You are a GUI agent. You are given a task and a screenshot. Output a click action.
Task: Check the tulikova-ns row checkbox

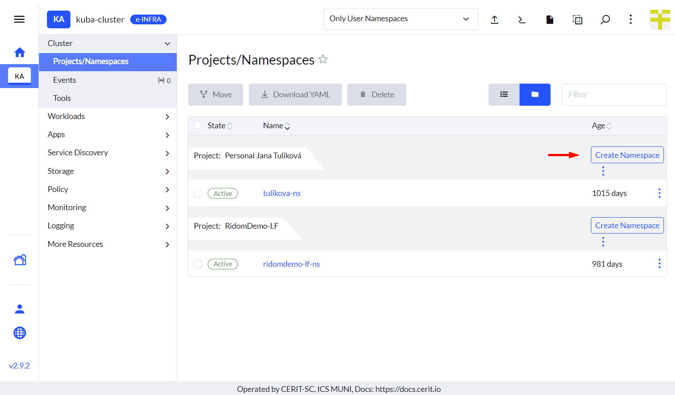coord(198,193)
